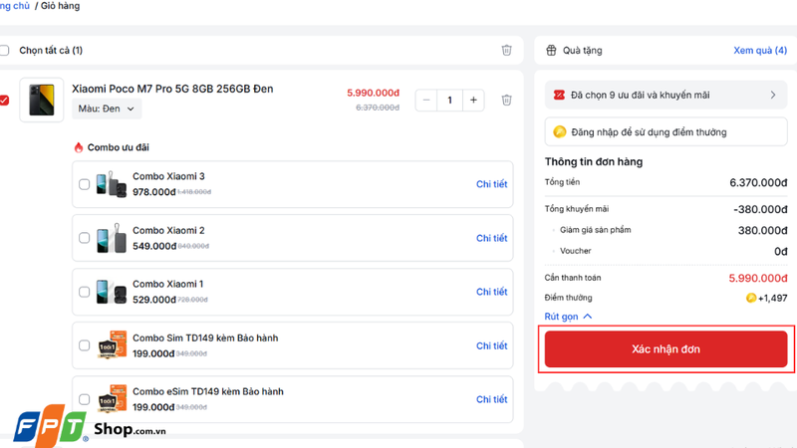Image resolution: width=797 pixels, height=448 pixels.
Task: Click the Combo eSim TD149 product image
Action: 112,399
